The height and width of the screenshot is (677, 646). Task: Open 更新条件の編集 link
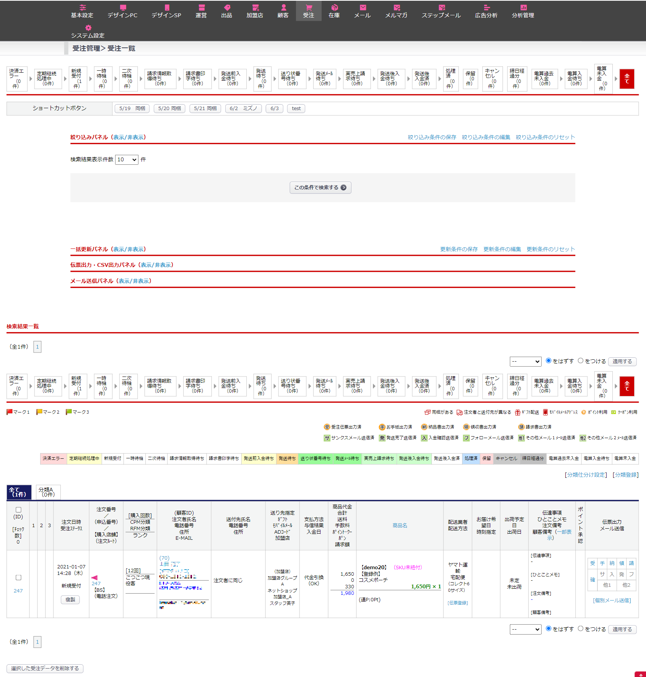tap(502, 249)
